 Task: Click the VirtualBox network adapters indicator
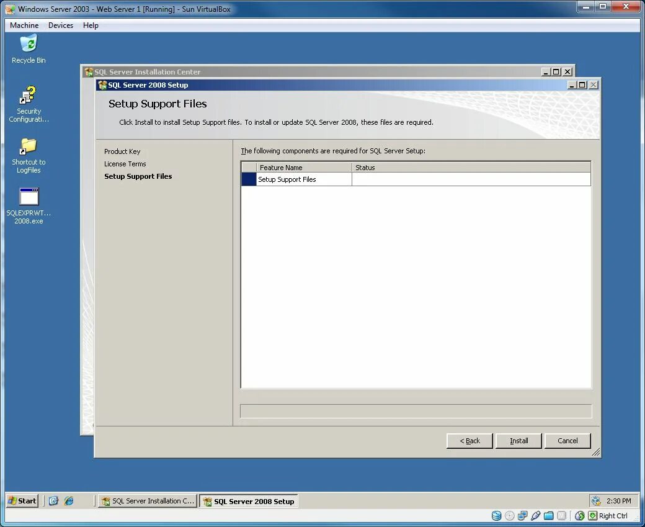pyautogui.click(x=522, y=515)
